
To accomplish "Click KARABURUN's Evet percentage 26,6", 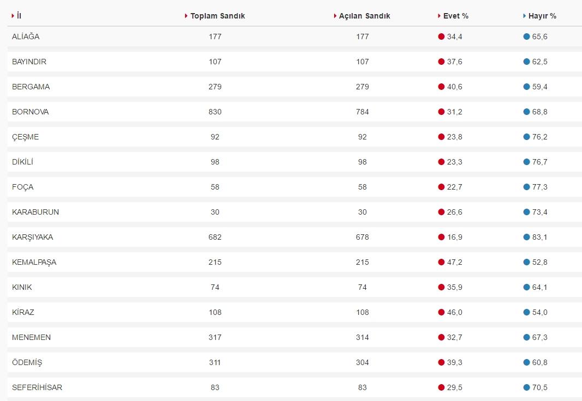I will [454, 212].
